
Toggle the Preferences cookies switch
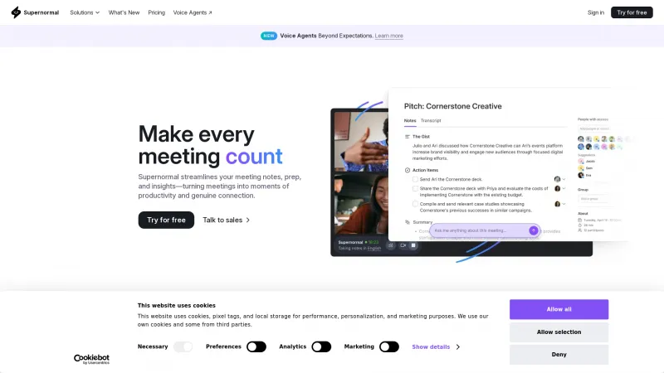[x=256, y=346]
